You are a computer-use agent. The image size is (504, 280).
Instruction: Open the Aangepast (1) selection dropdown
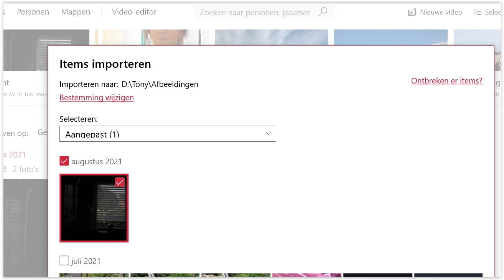[x=168, y=134]
